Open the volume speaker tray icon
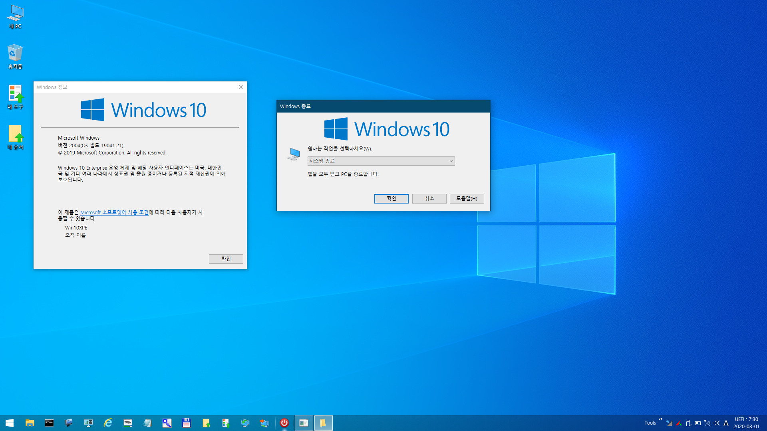Screen dimensions: 767x431 [x=717, y=423]
